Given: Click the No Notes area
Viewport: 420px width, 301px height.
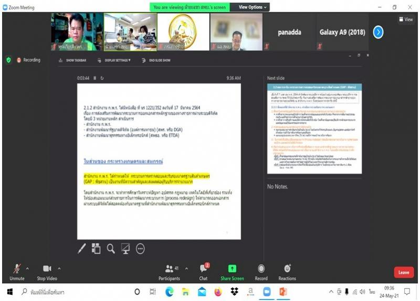Looking at the screenshot, I should [x=278, y=186].
